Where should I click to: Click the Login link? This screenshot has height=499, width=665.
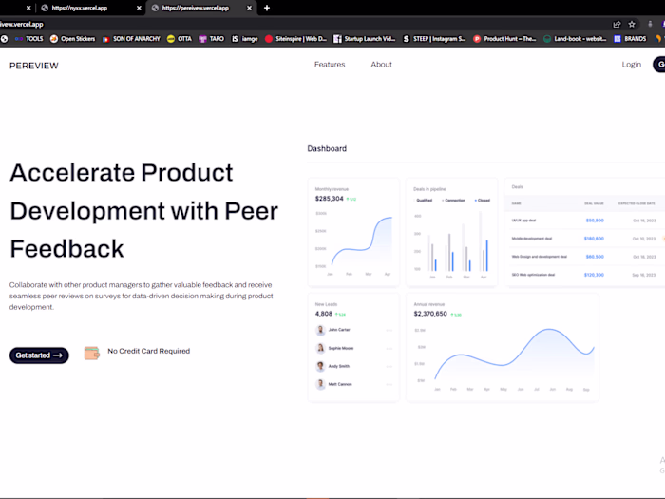pos(631,65)
